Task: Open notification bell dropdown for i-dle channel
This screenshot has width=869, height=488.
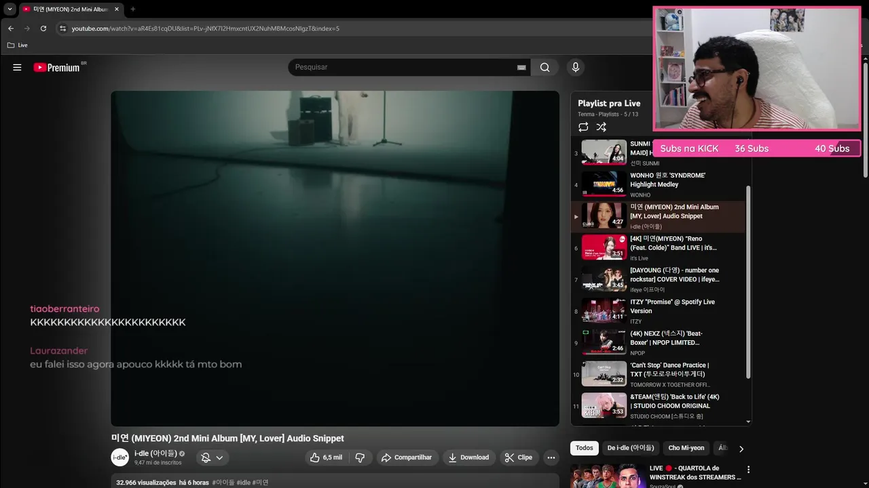Action: coord(212,457)
